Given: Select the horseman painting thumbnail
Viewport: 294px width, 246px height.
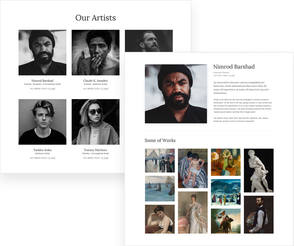Looking at the screenshot, I should pyautogui.click(x=225, y=221).
